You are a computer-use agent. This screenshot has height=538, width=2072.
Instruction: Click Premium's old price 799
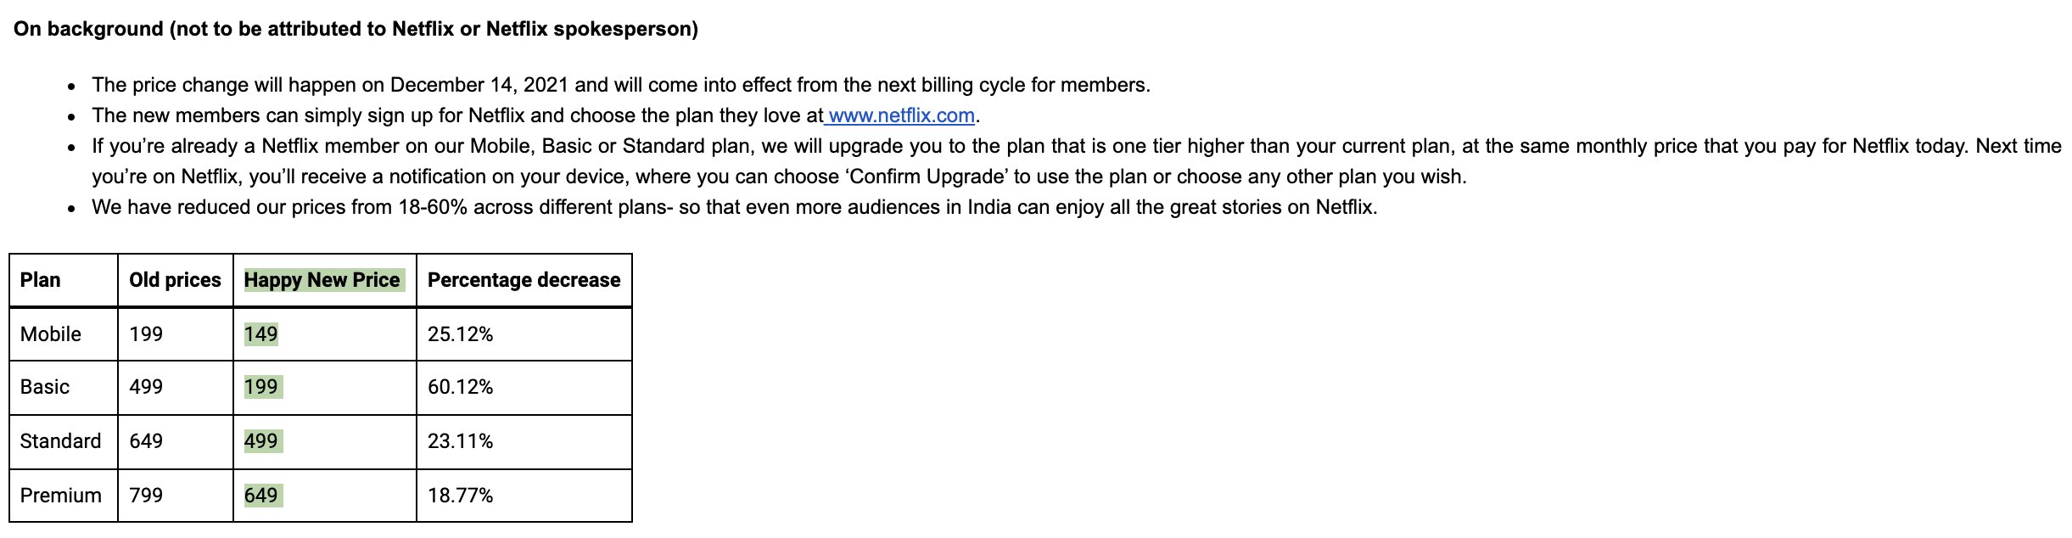146,496
